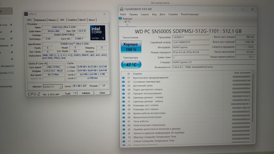Select row 0A Время работы контроллера
The height and width of the screenshot is (154, 274).
[x=186, y=113]
